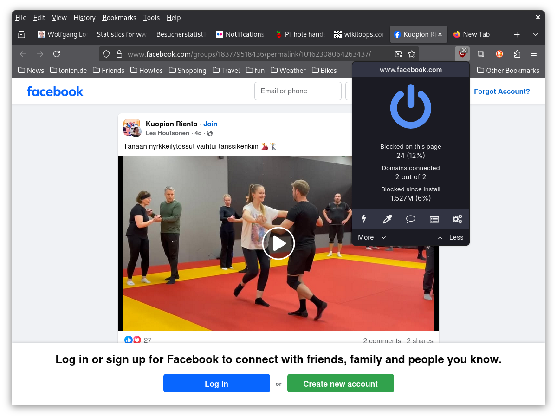Image resolution: width=557 pixels, height=418 pixels.
Task: Open the list all tabs dropdown
Action: click(535, 34)
